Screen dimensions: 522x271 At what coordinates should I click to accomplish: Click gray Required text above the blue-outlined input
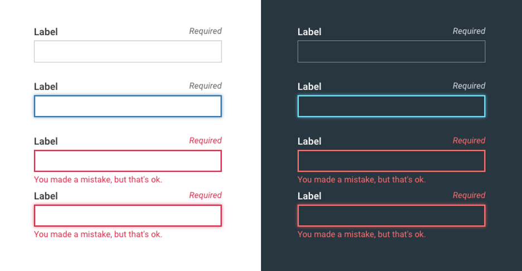(x=205, y=86)
